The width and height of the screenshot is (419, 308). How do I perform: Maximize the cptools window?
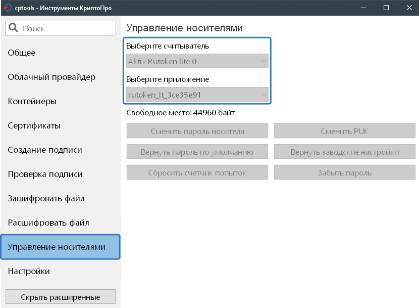pyautogui.click(x=386, y=8)
